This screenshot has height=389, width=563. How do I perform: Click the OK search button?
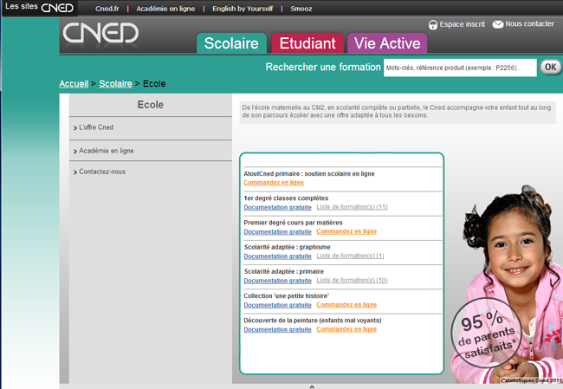550,68
